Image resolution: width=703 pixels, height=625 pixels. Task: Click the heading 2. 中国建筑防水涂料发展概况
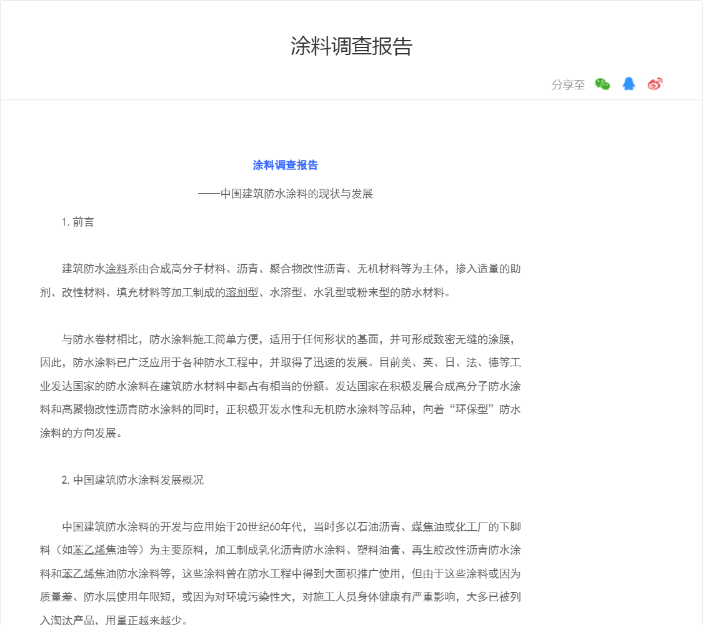[x=132, y=480]
